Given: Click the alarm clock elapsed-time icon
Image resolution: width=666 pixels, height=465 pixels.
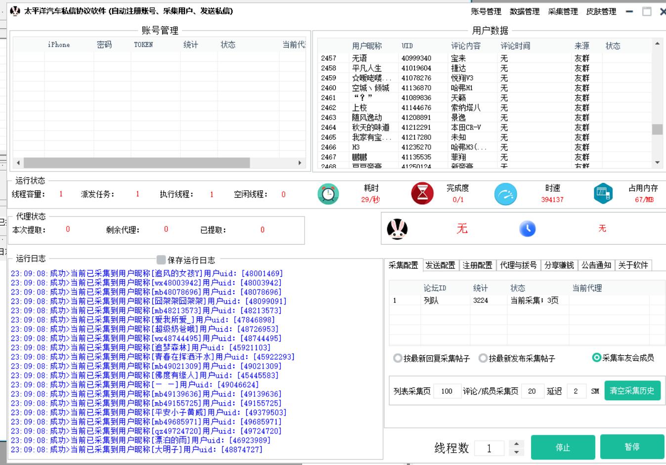Looking at the screenshot, I should [x=328, y=194].
